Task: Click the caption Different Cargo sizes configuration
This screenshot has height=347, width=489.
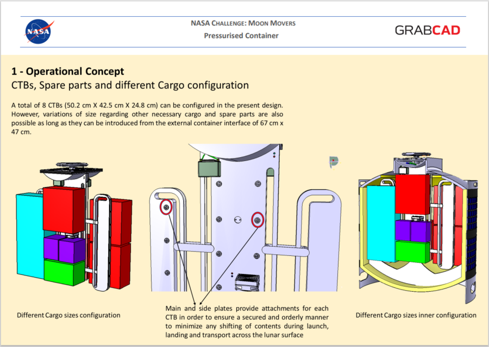Action: tap(68, 315)
